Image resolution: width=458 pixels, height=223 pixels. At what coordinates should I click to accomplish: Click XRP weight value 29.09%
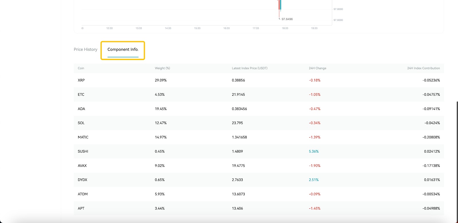pos(161,80)
